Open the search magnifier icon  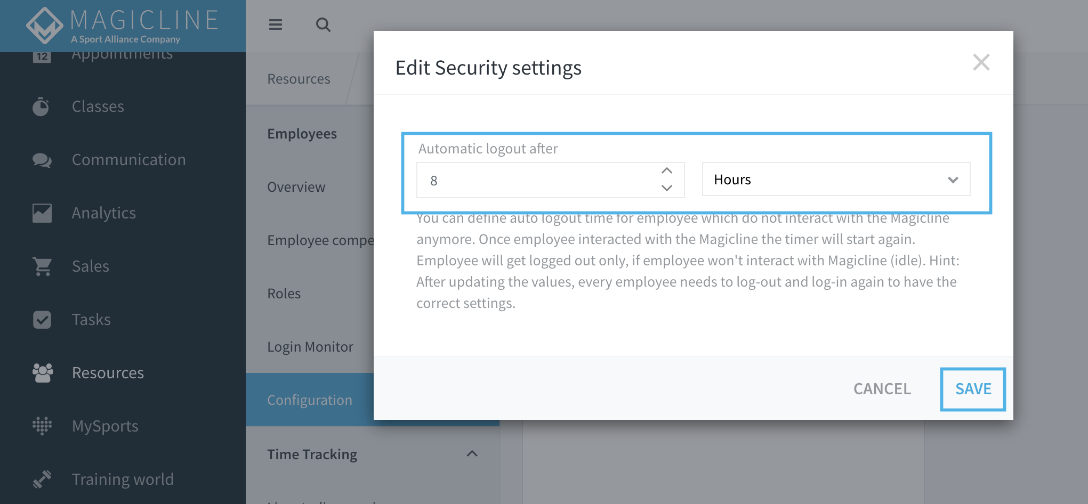(323, 25)
